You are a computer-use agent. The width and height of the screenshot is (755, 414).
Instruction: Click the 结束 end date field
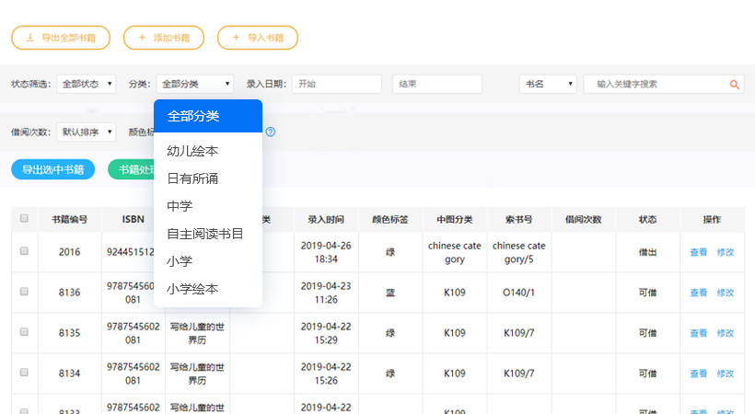pyautogui.click(x=437, y=84)
